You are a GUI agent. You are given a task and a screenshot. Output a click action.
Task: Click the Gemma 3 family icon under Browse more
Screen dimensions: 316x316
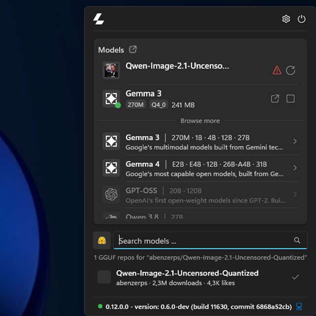click(x=111, y=141)
